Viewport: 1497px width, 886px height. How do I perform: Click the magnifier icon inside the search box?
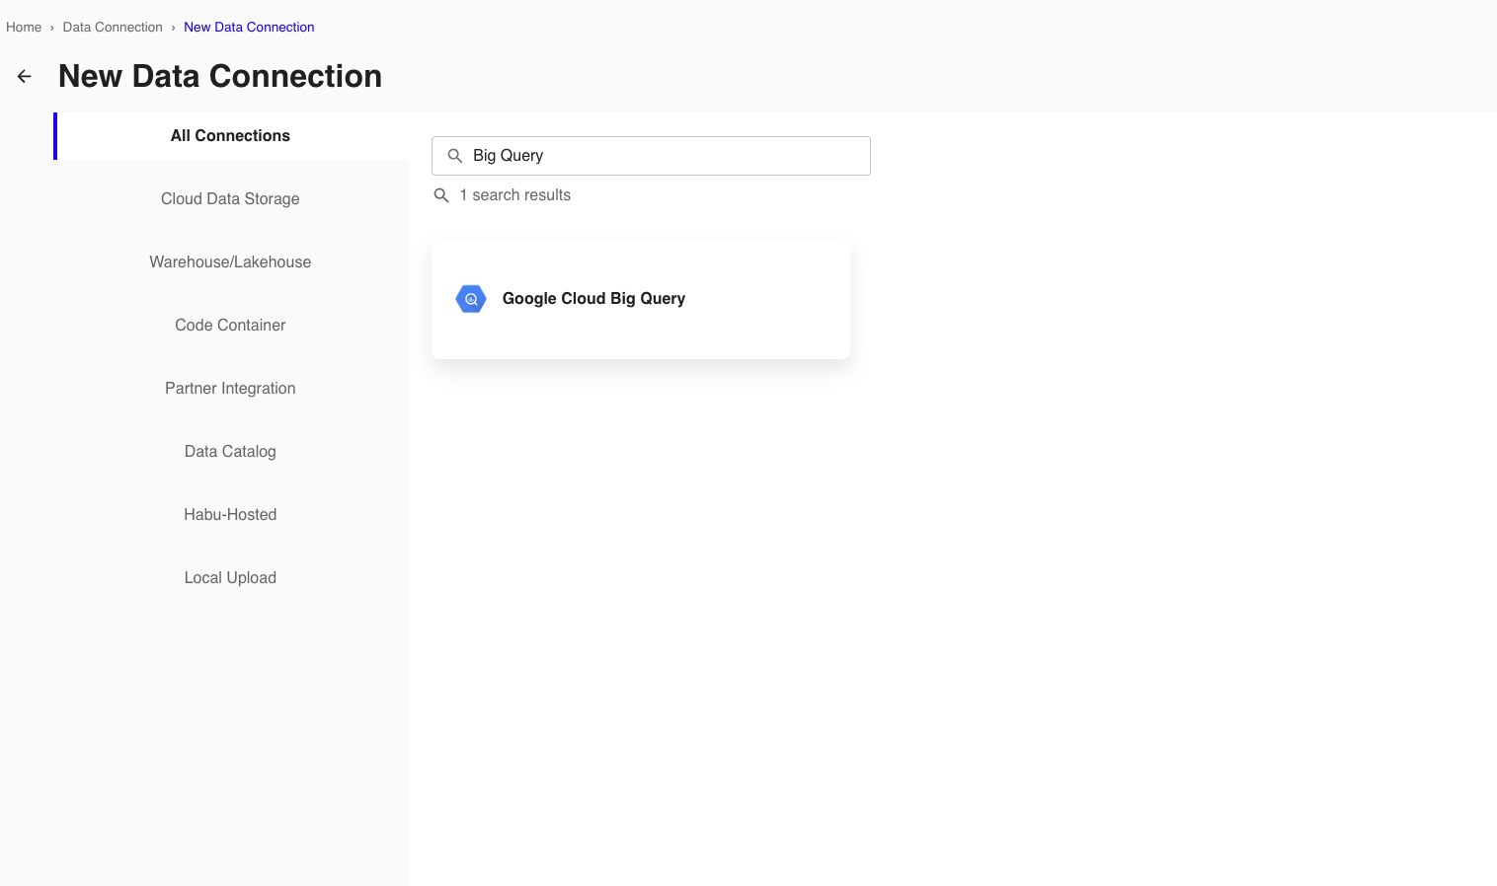(x=455, y=156)
